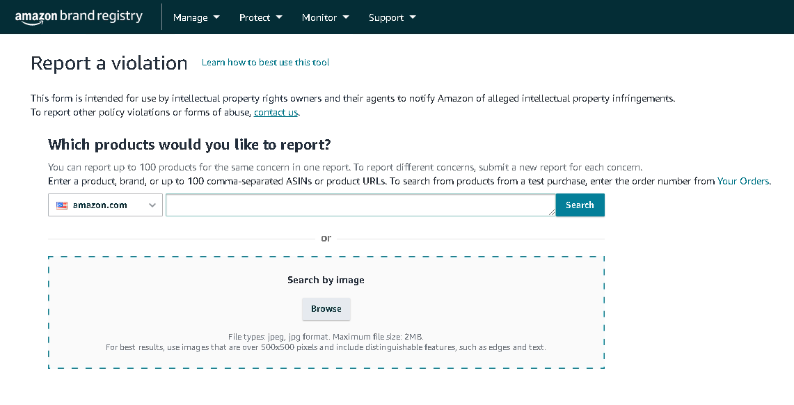Click the US flag icon in marketplace selector
The height and width of the screenshot is (405, 794).
pos(62,205)
